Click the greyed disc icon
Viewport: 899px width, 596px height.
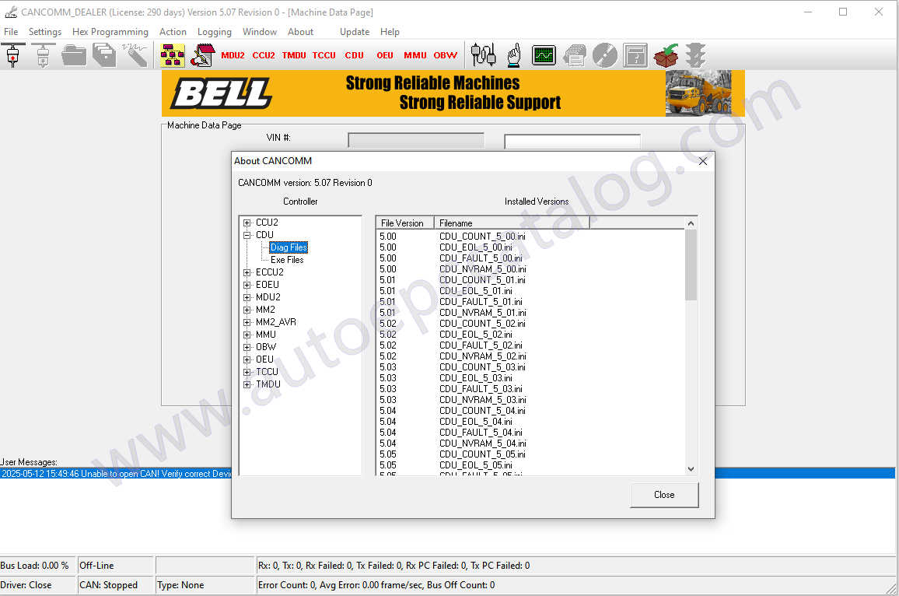[x=605, y=55]
